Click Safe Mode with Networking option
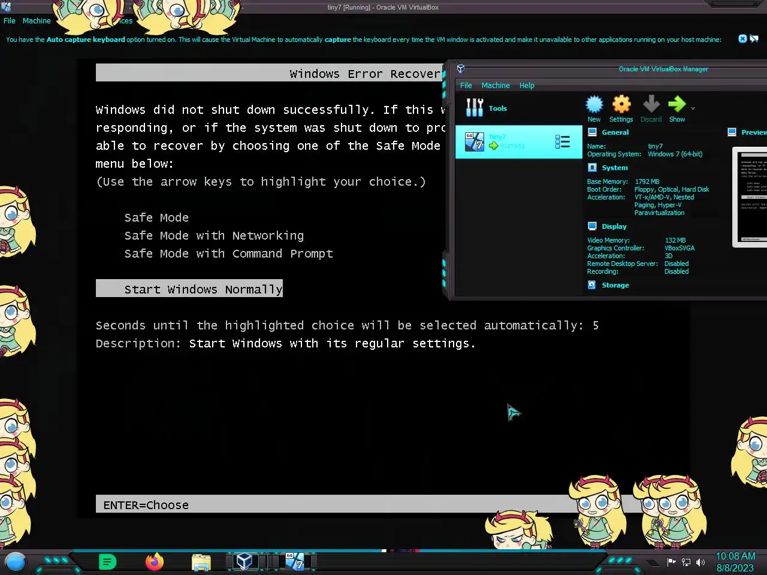767x575 pixels. click(x=214, y=235)
